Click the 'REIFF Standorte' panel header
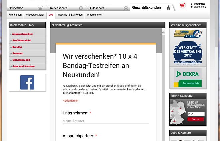 pyautogui.click(x=188, y=96)
